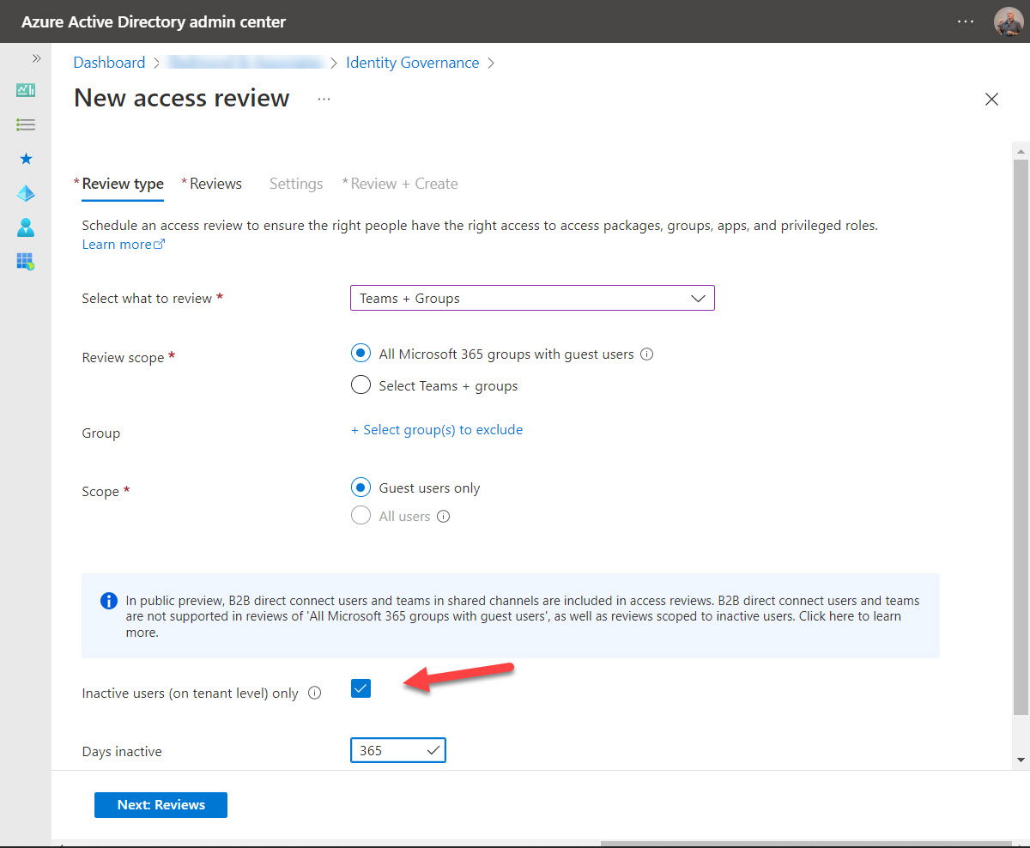Switch to the Review + Create tab
This screenshot has width=1030, height=848.
click(404, 184)
